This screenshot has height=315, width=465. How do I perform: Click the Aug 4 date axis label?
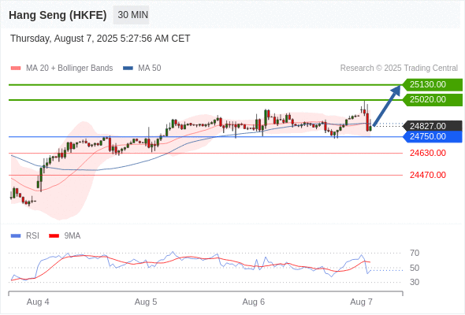(x=38, y=302)
